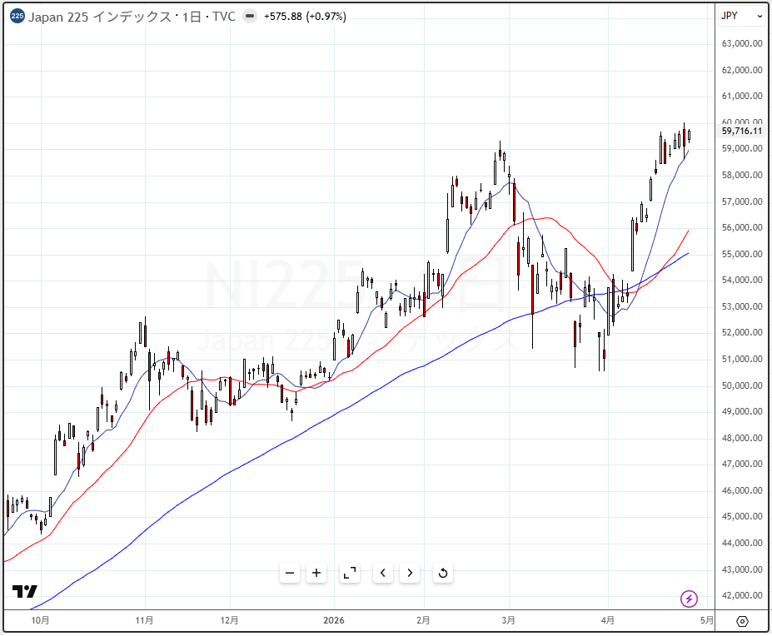Open chart settings hexagon icon

[x=742, y=622]
